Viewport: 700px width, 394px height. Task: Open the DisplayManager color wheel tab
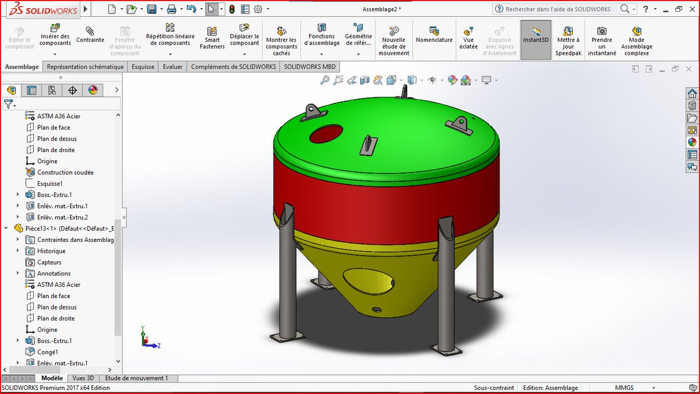93,90
